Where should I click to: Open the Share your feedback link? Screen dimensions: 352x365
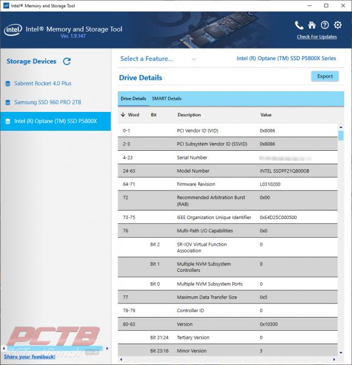tap(30, 356)
